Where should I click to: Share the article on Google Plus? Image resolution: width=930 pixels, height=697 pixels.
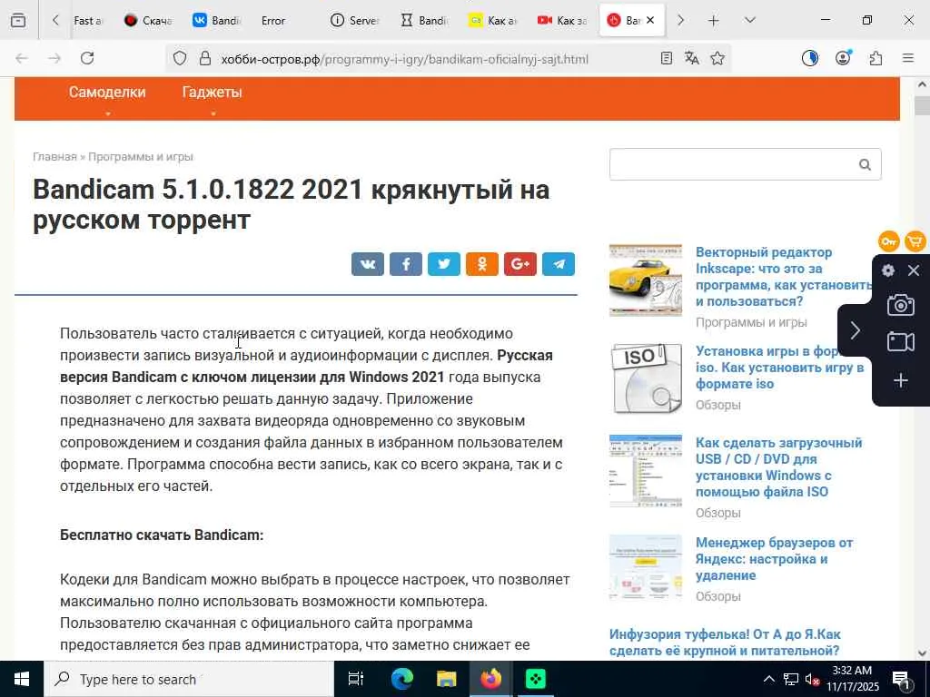point(520,264)
